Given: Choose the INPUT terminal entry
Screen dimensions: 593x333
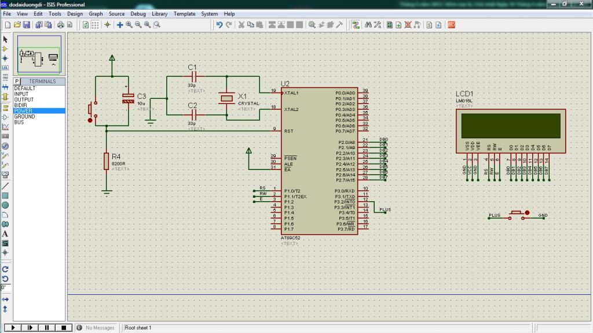Looking at the screenshot, I should pos(21,94).
